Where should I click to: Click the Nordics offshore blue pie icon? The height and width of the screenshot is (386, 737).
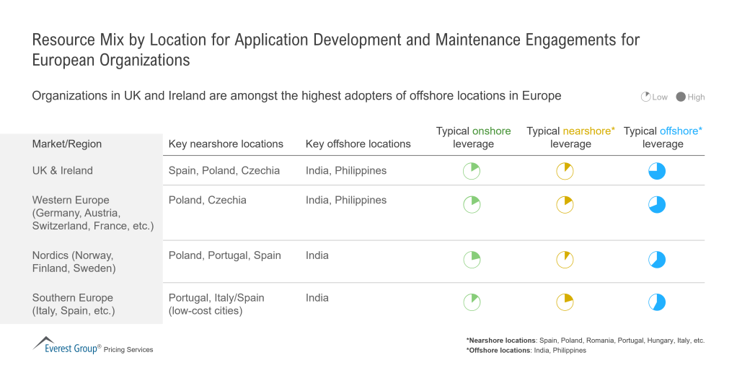(656, 260)
